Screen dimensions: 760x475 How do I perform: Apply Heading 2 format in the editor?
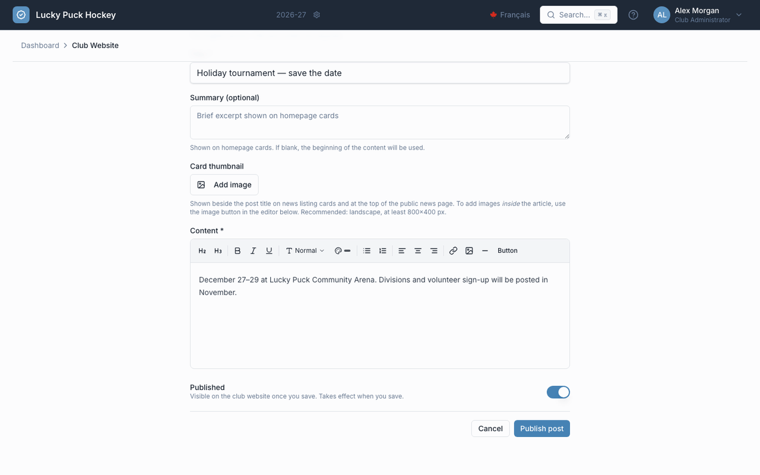coord(202,251)
